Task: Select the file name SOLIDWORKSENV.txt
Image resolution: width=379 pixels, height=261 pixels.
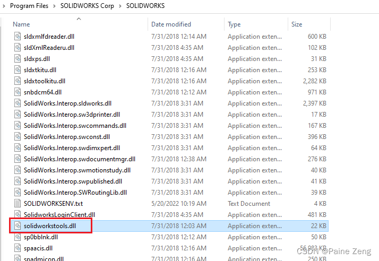Action: [x=53, y=204]
